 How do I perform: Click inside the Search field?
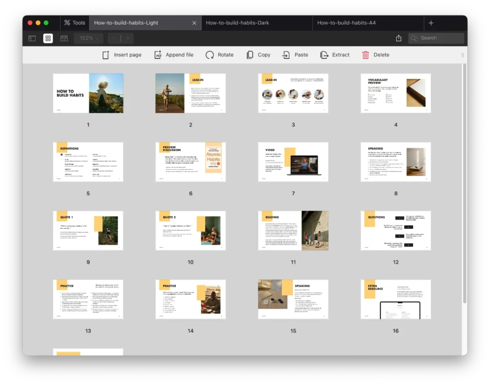click(435, 38)
